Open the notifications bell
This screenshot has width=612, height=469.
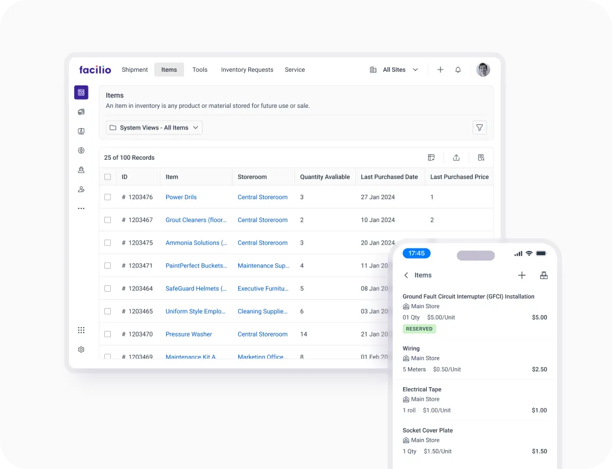click(458, 70)
